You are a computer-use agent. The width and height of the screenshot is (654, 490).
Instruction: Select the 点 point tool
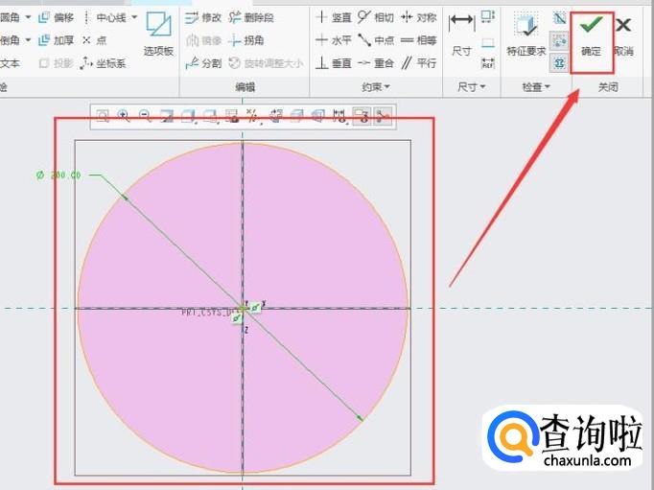click(x=95, y=40)
